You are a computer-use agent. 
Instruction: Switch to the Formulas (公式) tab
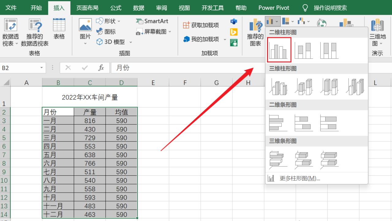tap(116, 8)
